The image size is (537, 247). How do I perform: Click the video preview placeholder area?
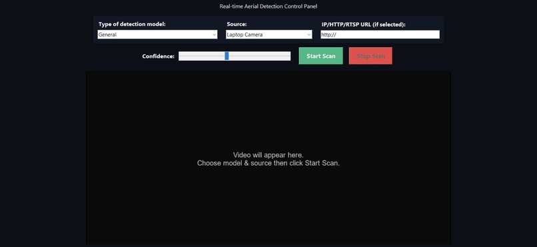point(268,158)
